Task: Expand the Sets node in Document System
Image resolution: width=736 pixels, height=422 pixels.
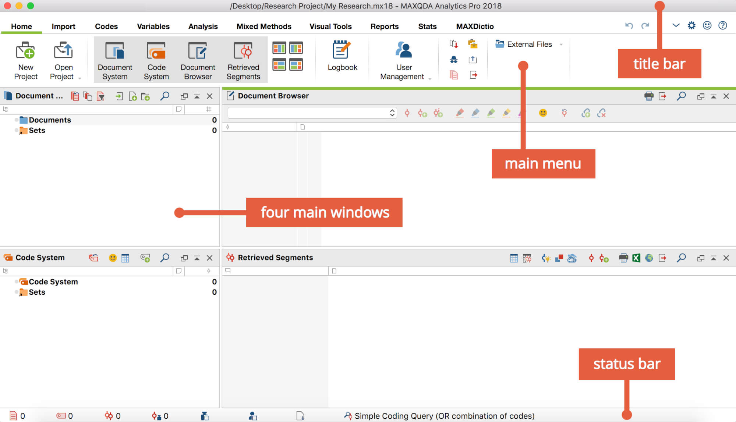Action: (x=16, y=130)
